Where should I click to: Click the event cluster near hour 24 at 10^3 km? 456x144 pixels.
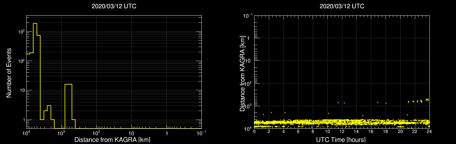tap(427, 99)
